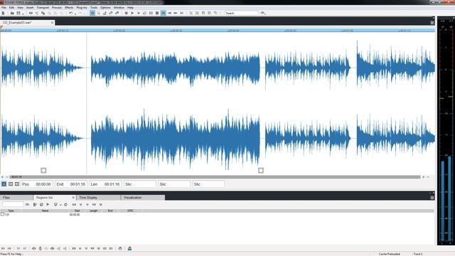Click the horizontal scrollbar below waveform

click(215, 177)
